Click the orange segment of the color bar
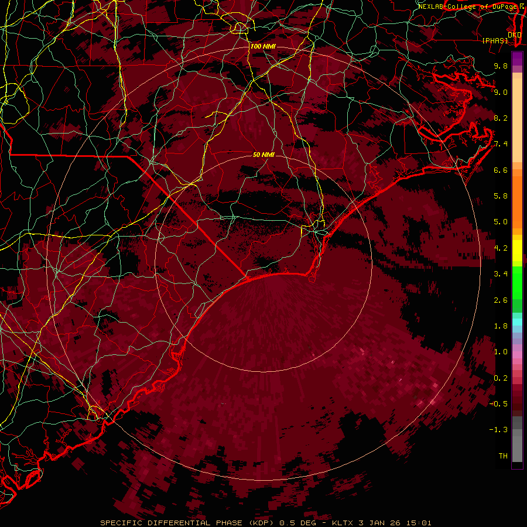The width and height of the screenshot is (527, 527). tap(517, 203)
